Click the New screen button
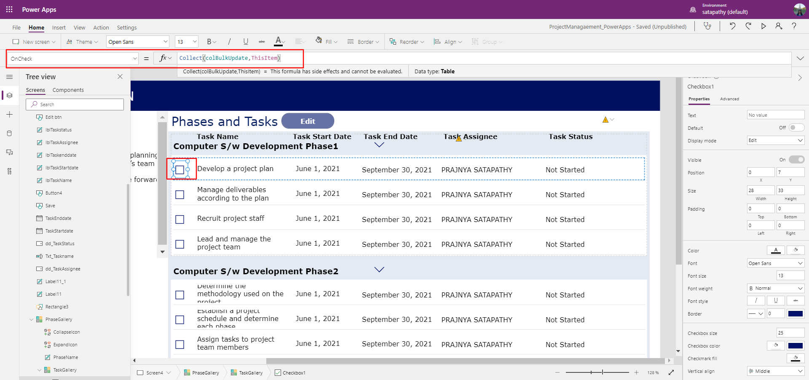 [34, 42]
